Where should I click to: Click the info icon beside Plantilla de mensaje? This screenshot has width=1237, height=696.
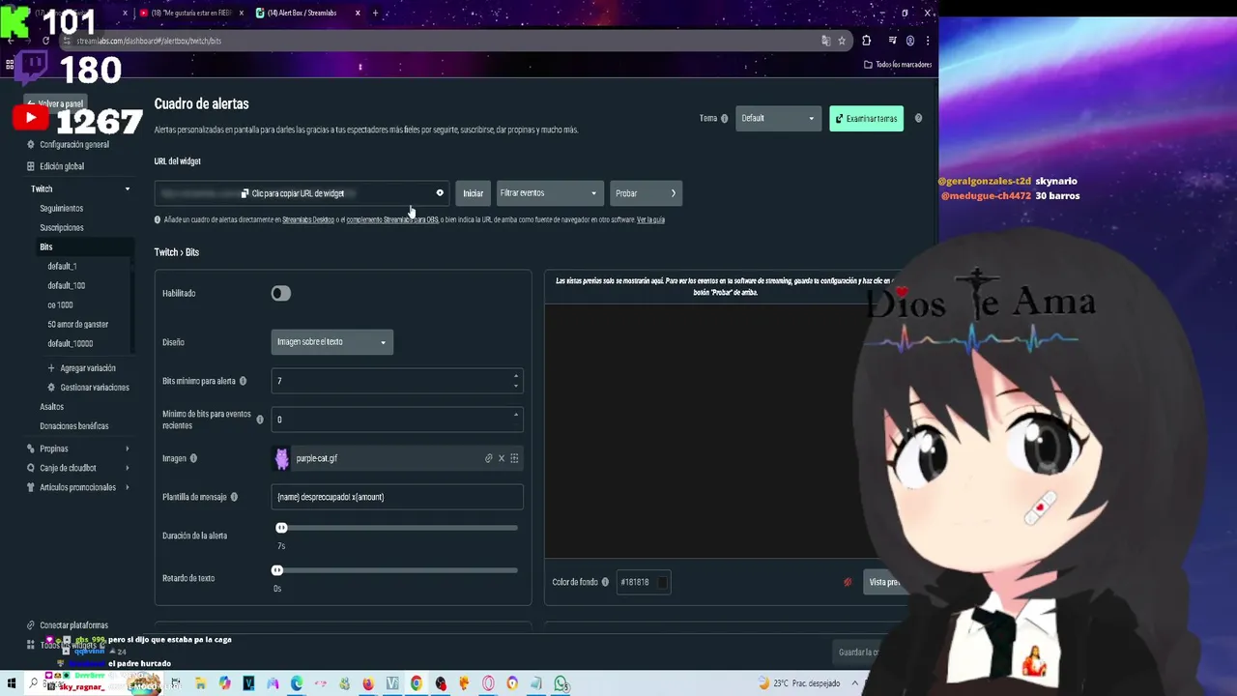[x=234, y=497]
